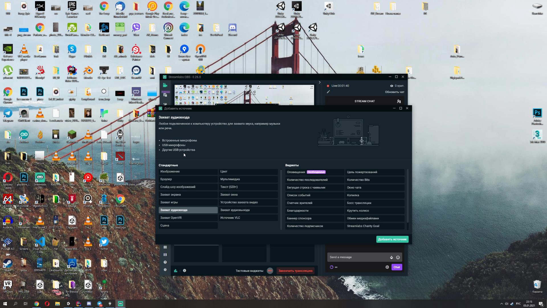This screenshot has height=308, width=547.
Task: Select Источник VLC source
Action: pyautogui.click(x=248, y=218)
